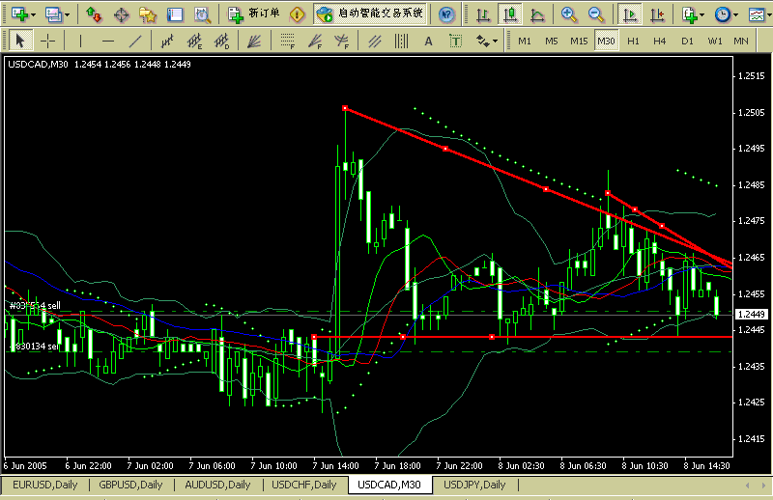
Task: Switch to the D1 timeframe
Action: pyautogui.click(x=687, y=42)
